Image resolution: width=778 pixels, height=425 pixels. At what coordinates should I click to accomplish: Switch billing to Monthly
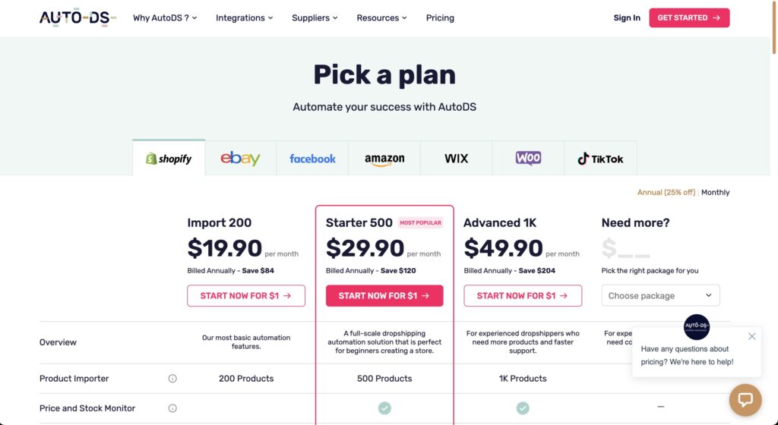tap(715, 193)
